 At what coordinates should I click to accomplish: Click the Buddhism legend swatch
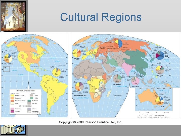click(x=29, y=101)
